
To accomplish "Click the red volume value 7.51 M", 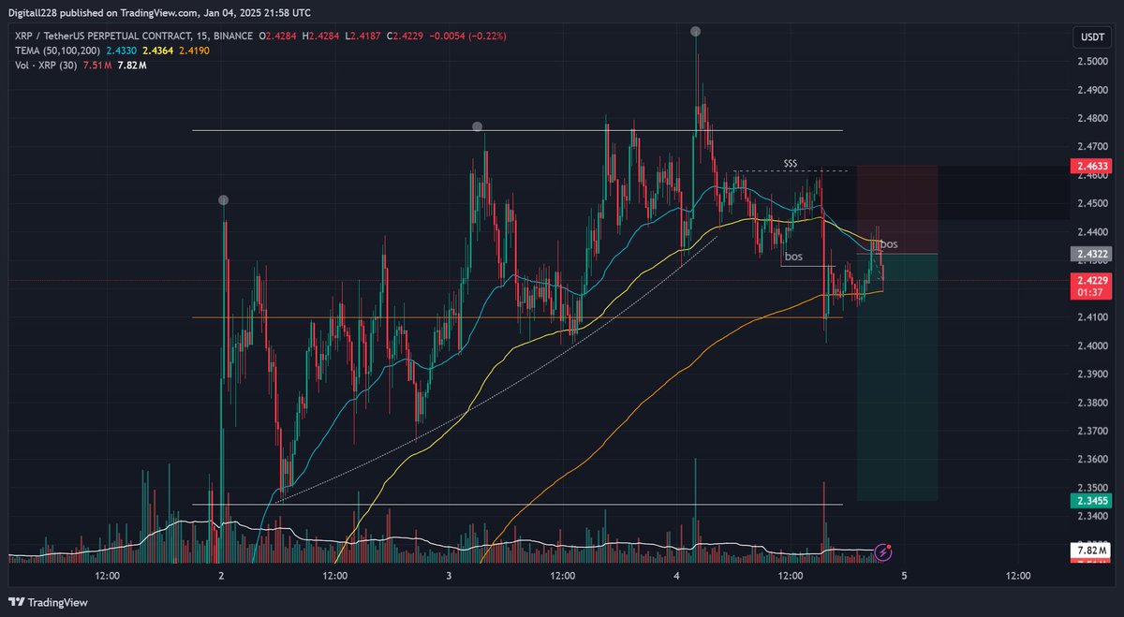I will 99,64.
